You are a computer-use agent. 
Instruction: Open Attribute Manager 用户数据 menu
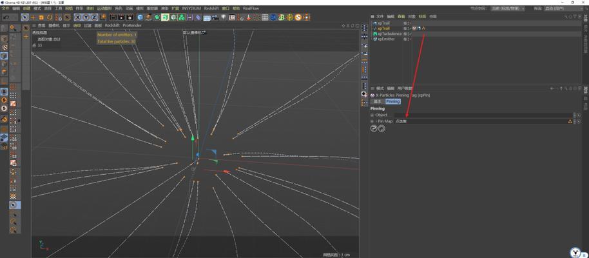[405, 88]
